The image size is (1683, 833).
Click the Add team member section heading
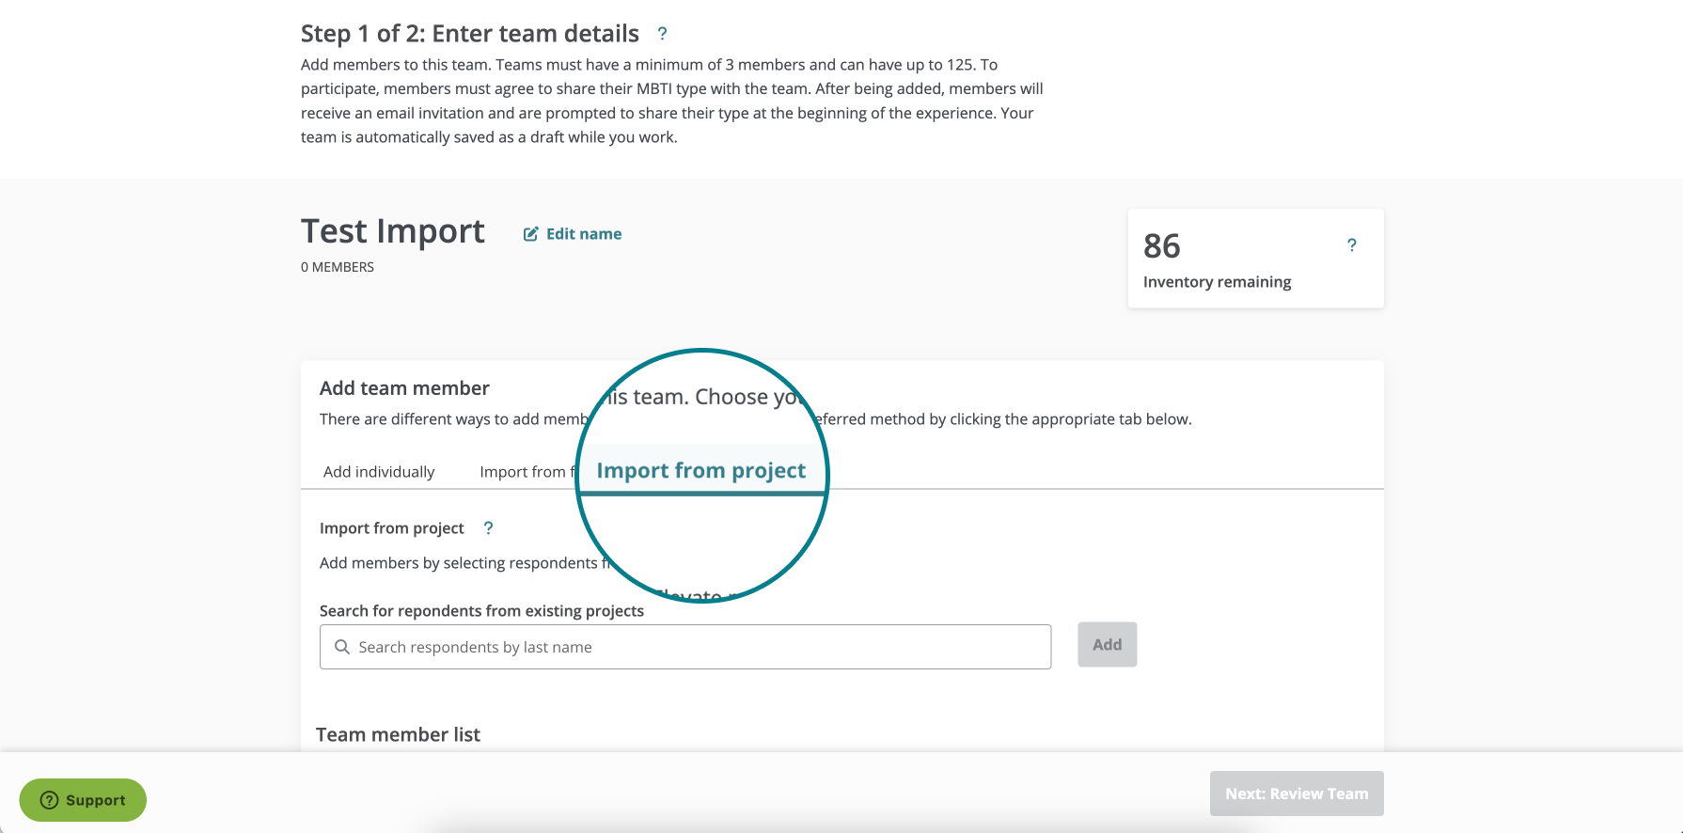coord(404,388)
